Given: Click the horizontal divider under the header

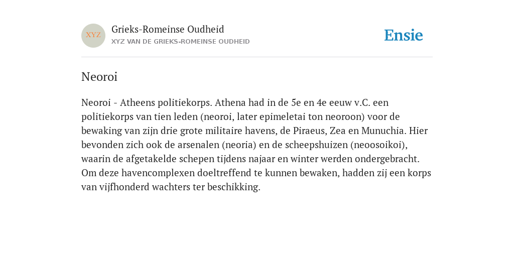Looking at the screenshot, I should pos(257,57).
